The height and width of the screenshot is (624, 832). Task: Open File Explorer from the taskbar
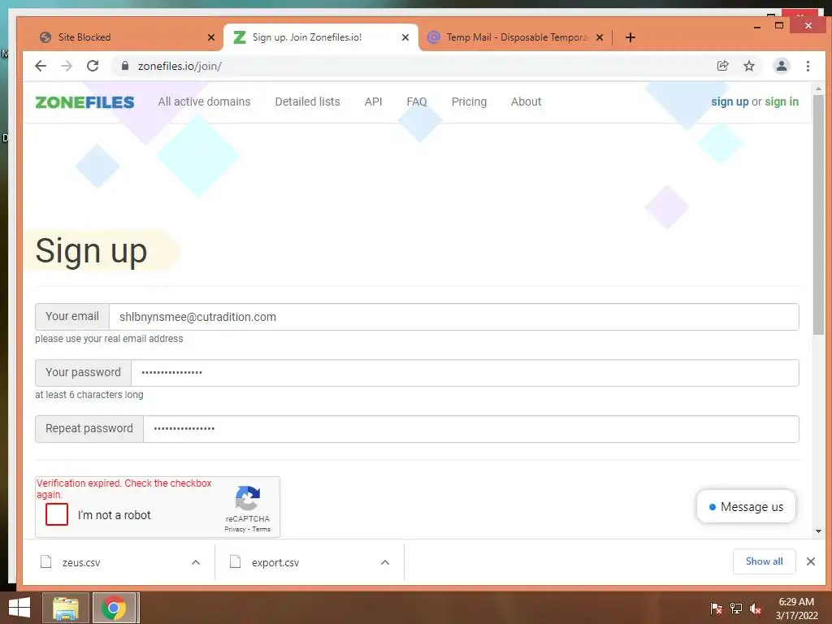coord(65,608)
